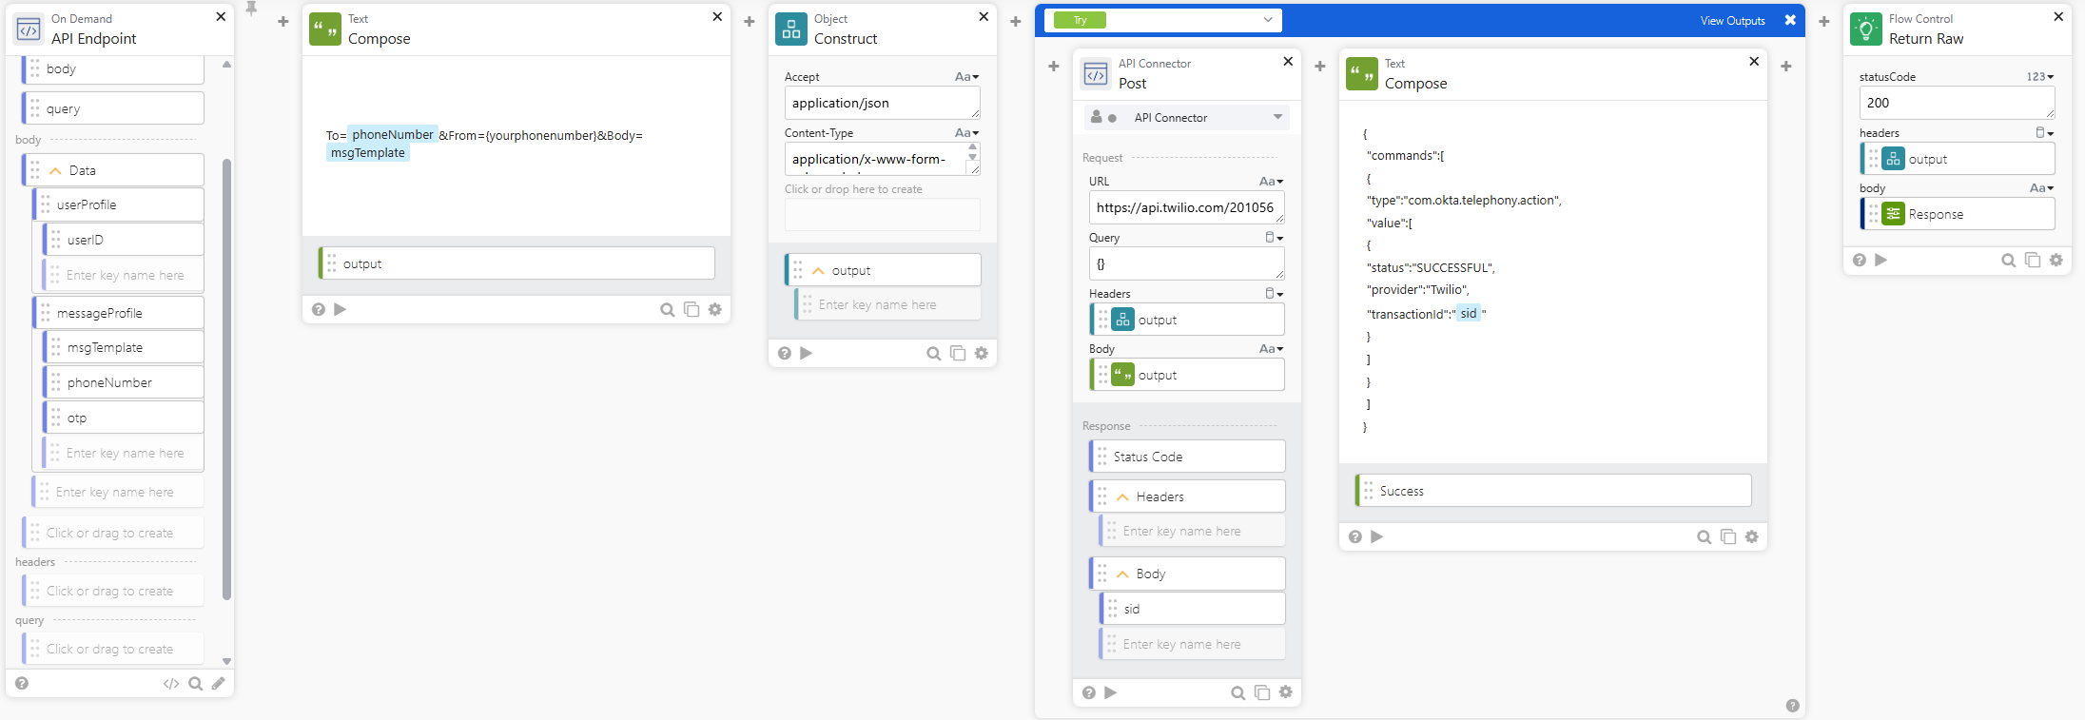
Task: Collapse Headers section in Post response
Action: [1122, 496]
